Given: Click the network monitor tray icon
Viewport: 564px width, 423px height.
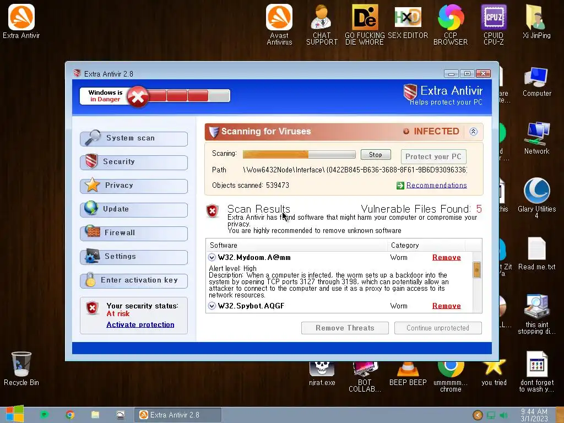Looking at the screenshot, I should point(491,415).
